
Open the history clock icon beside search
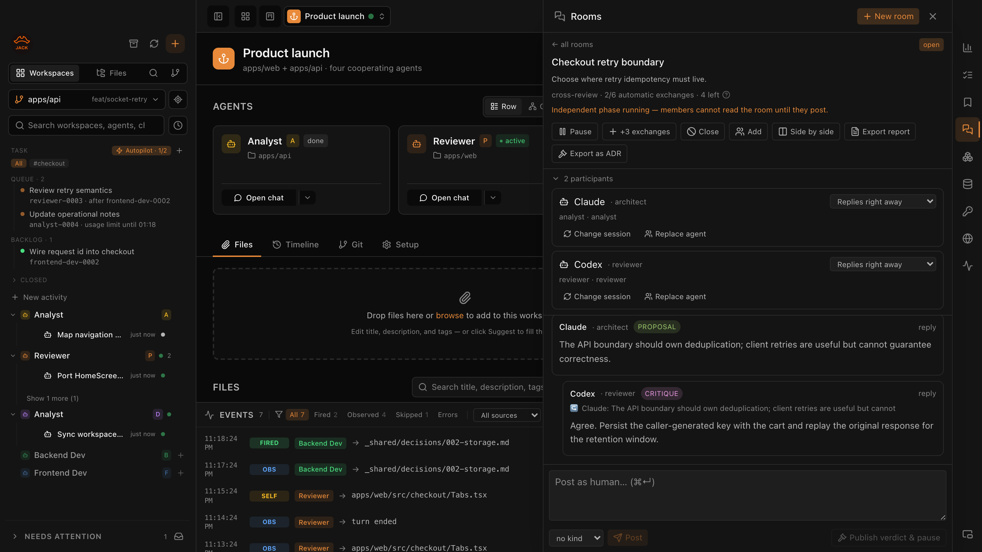178,125
